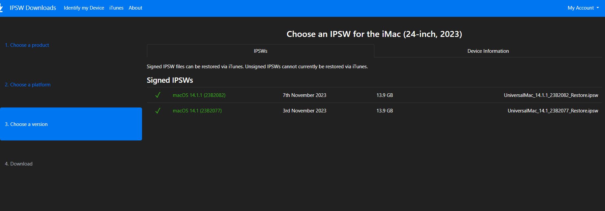Go to the IPSW Downloads home link
The width and height of the screenshot is (605, 211).
tap(33, 8)
